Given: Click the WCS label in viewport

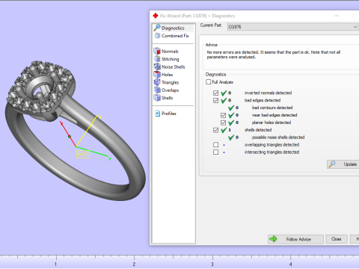Looking at the screenshot, I should click(83, 154).
